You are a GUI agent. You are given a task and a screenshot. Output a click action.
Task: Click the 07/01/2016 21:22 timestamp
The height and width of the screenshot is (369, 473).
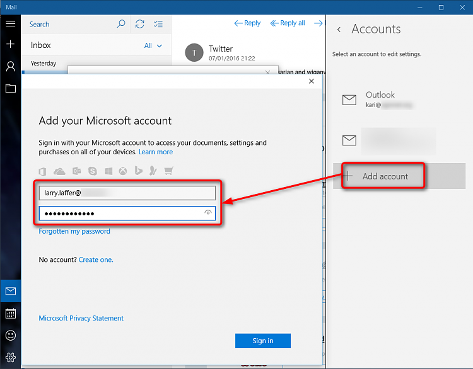(232, 58)
